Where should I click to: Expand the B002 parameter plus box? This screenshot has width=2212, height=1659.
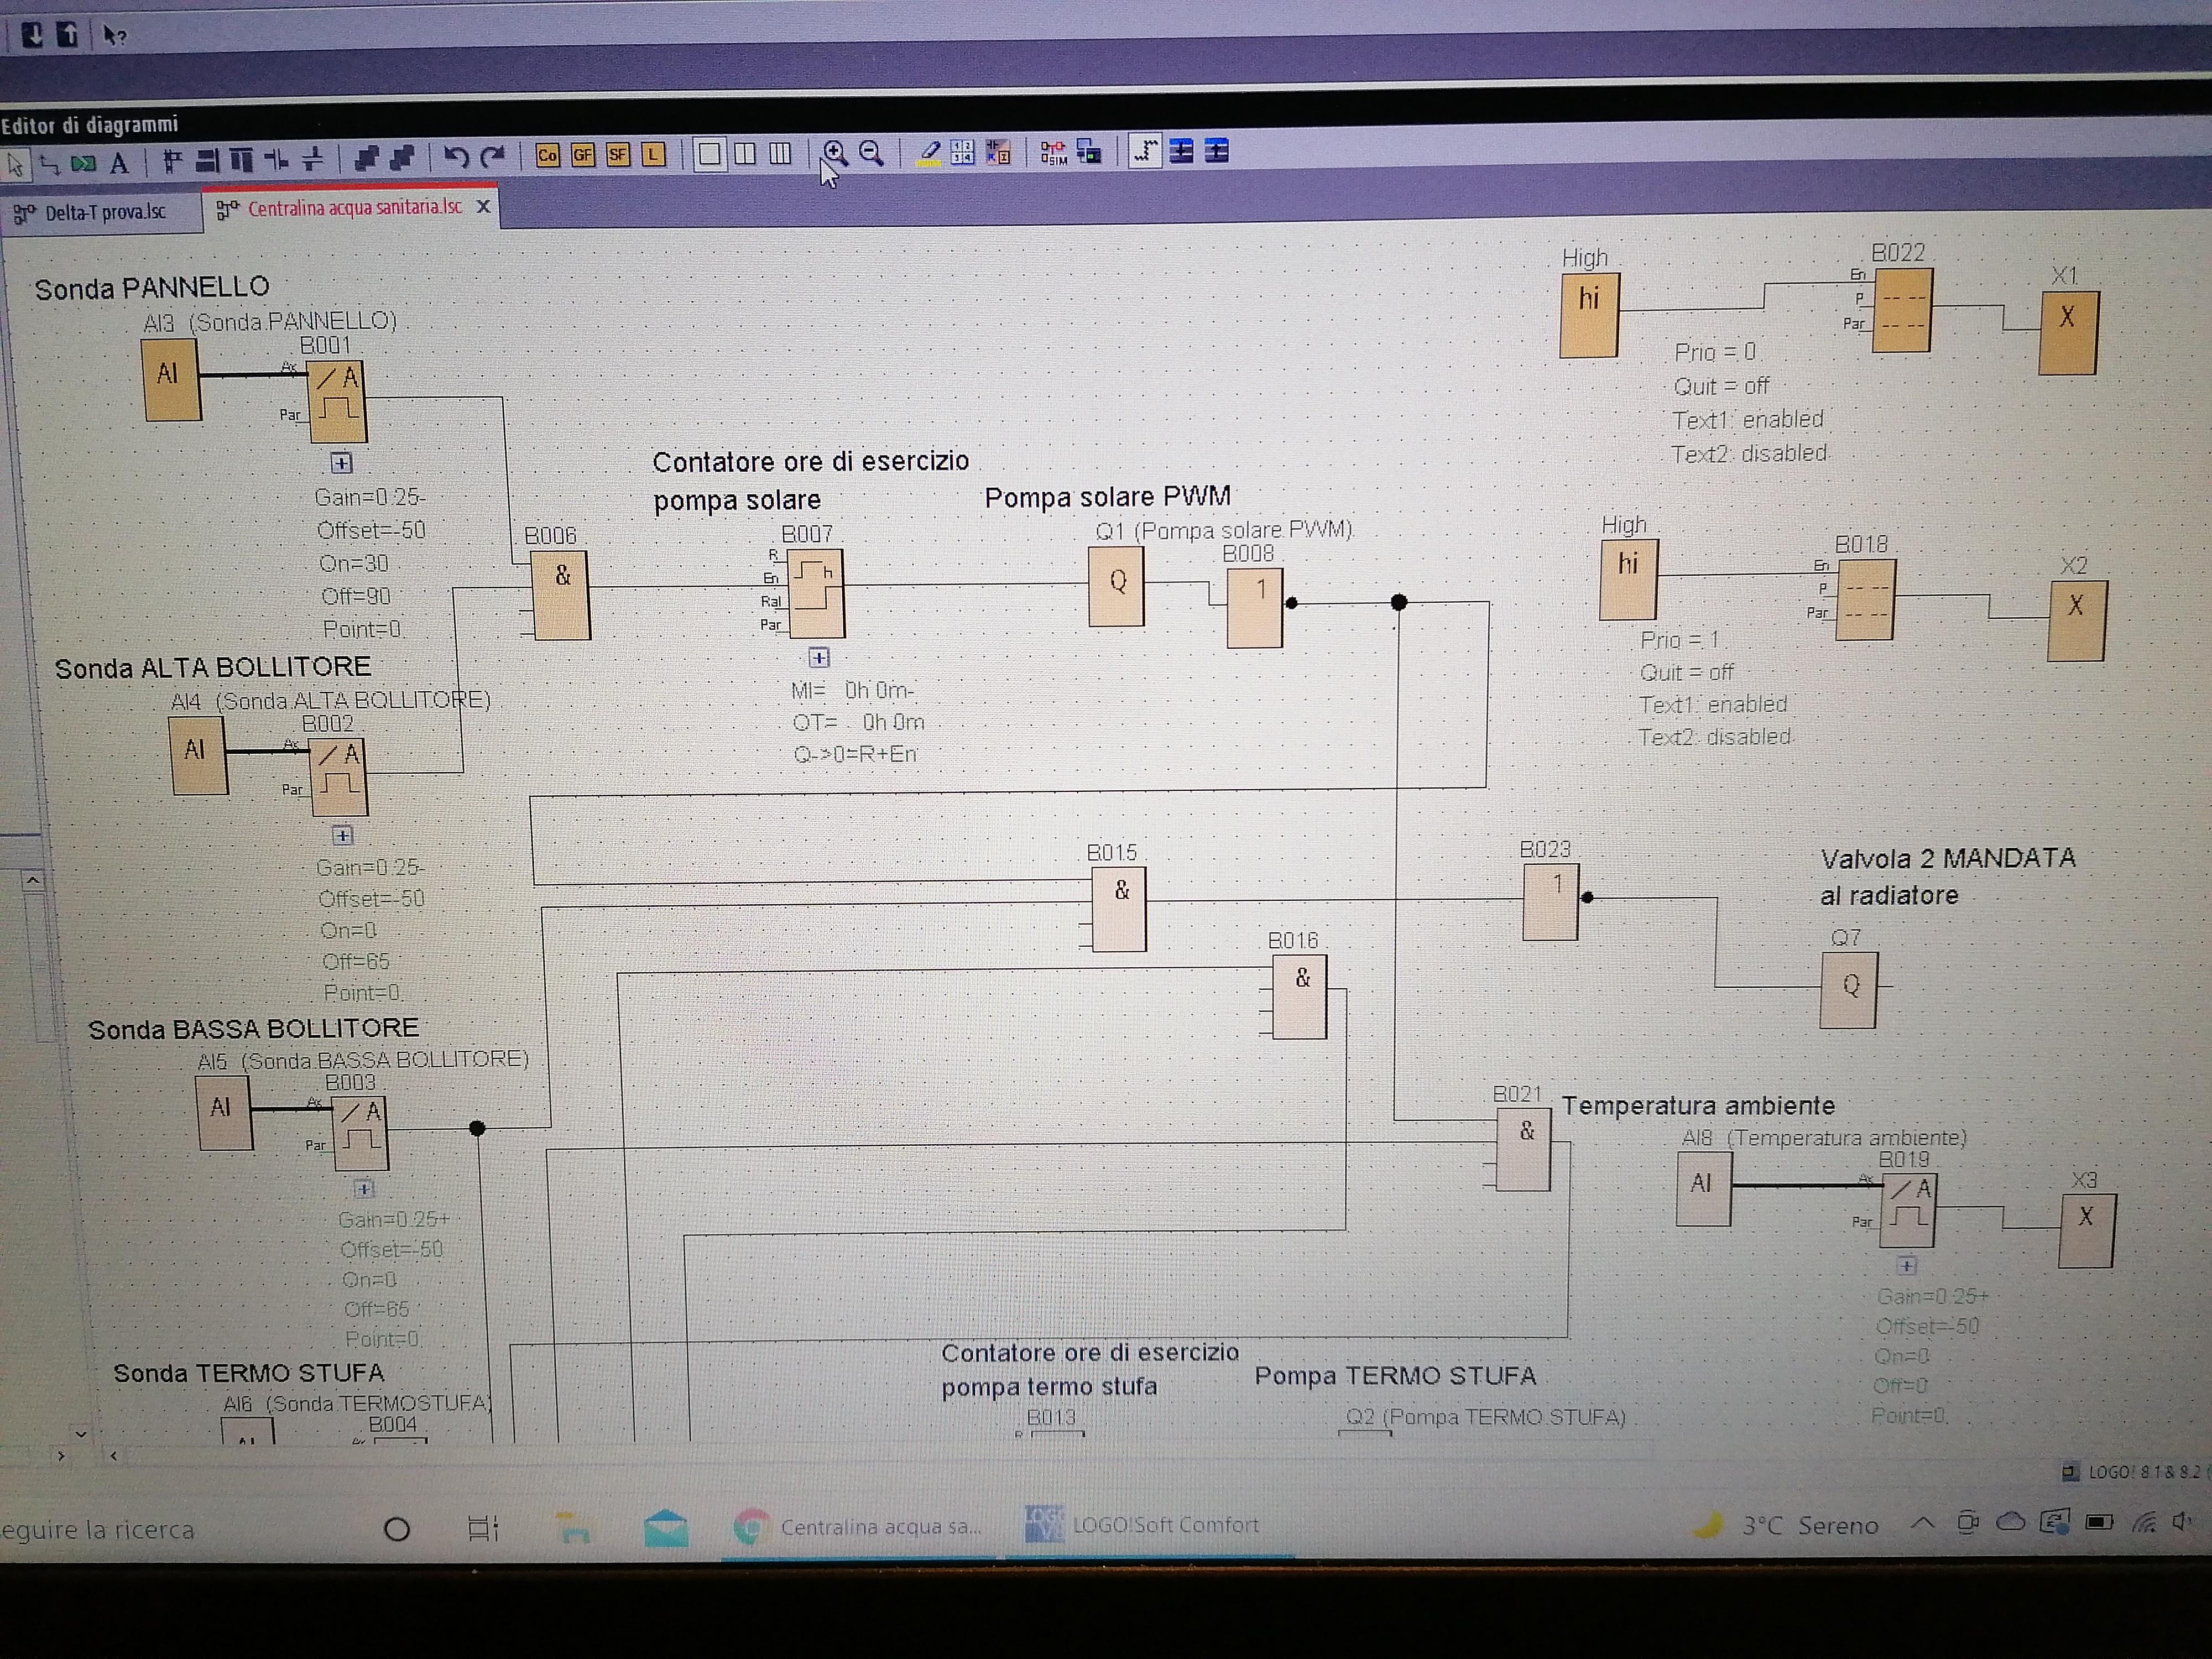coord(343,835)
